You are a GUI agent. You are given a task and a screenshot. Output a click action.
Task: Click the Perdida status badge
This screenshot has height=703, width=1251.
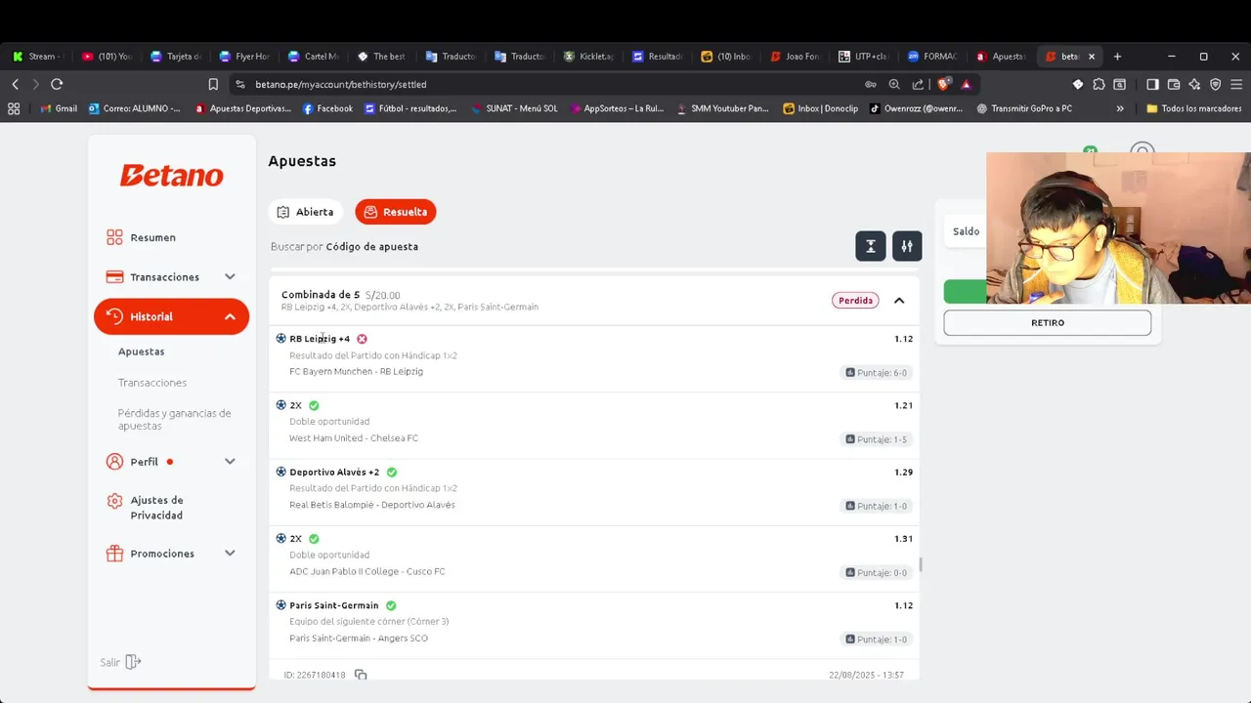tap(855, 301)
